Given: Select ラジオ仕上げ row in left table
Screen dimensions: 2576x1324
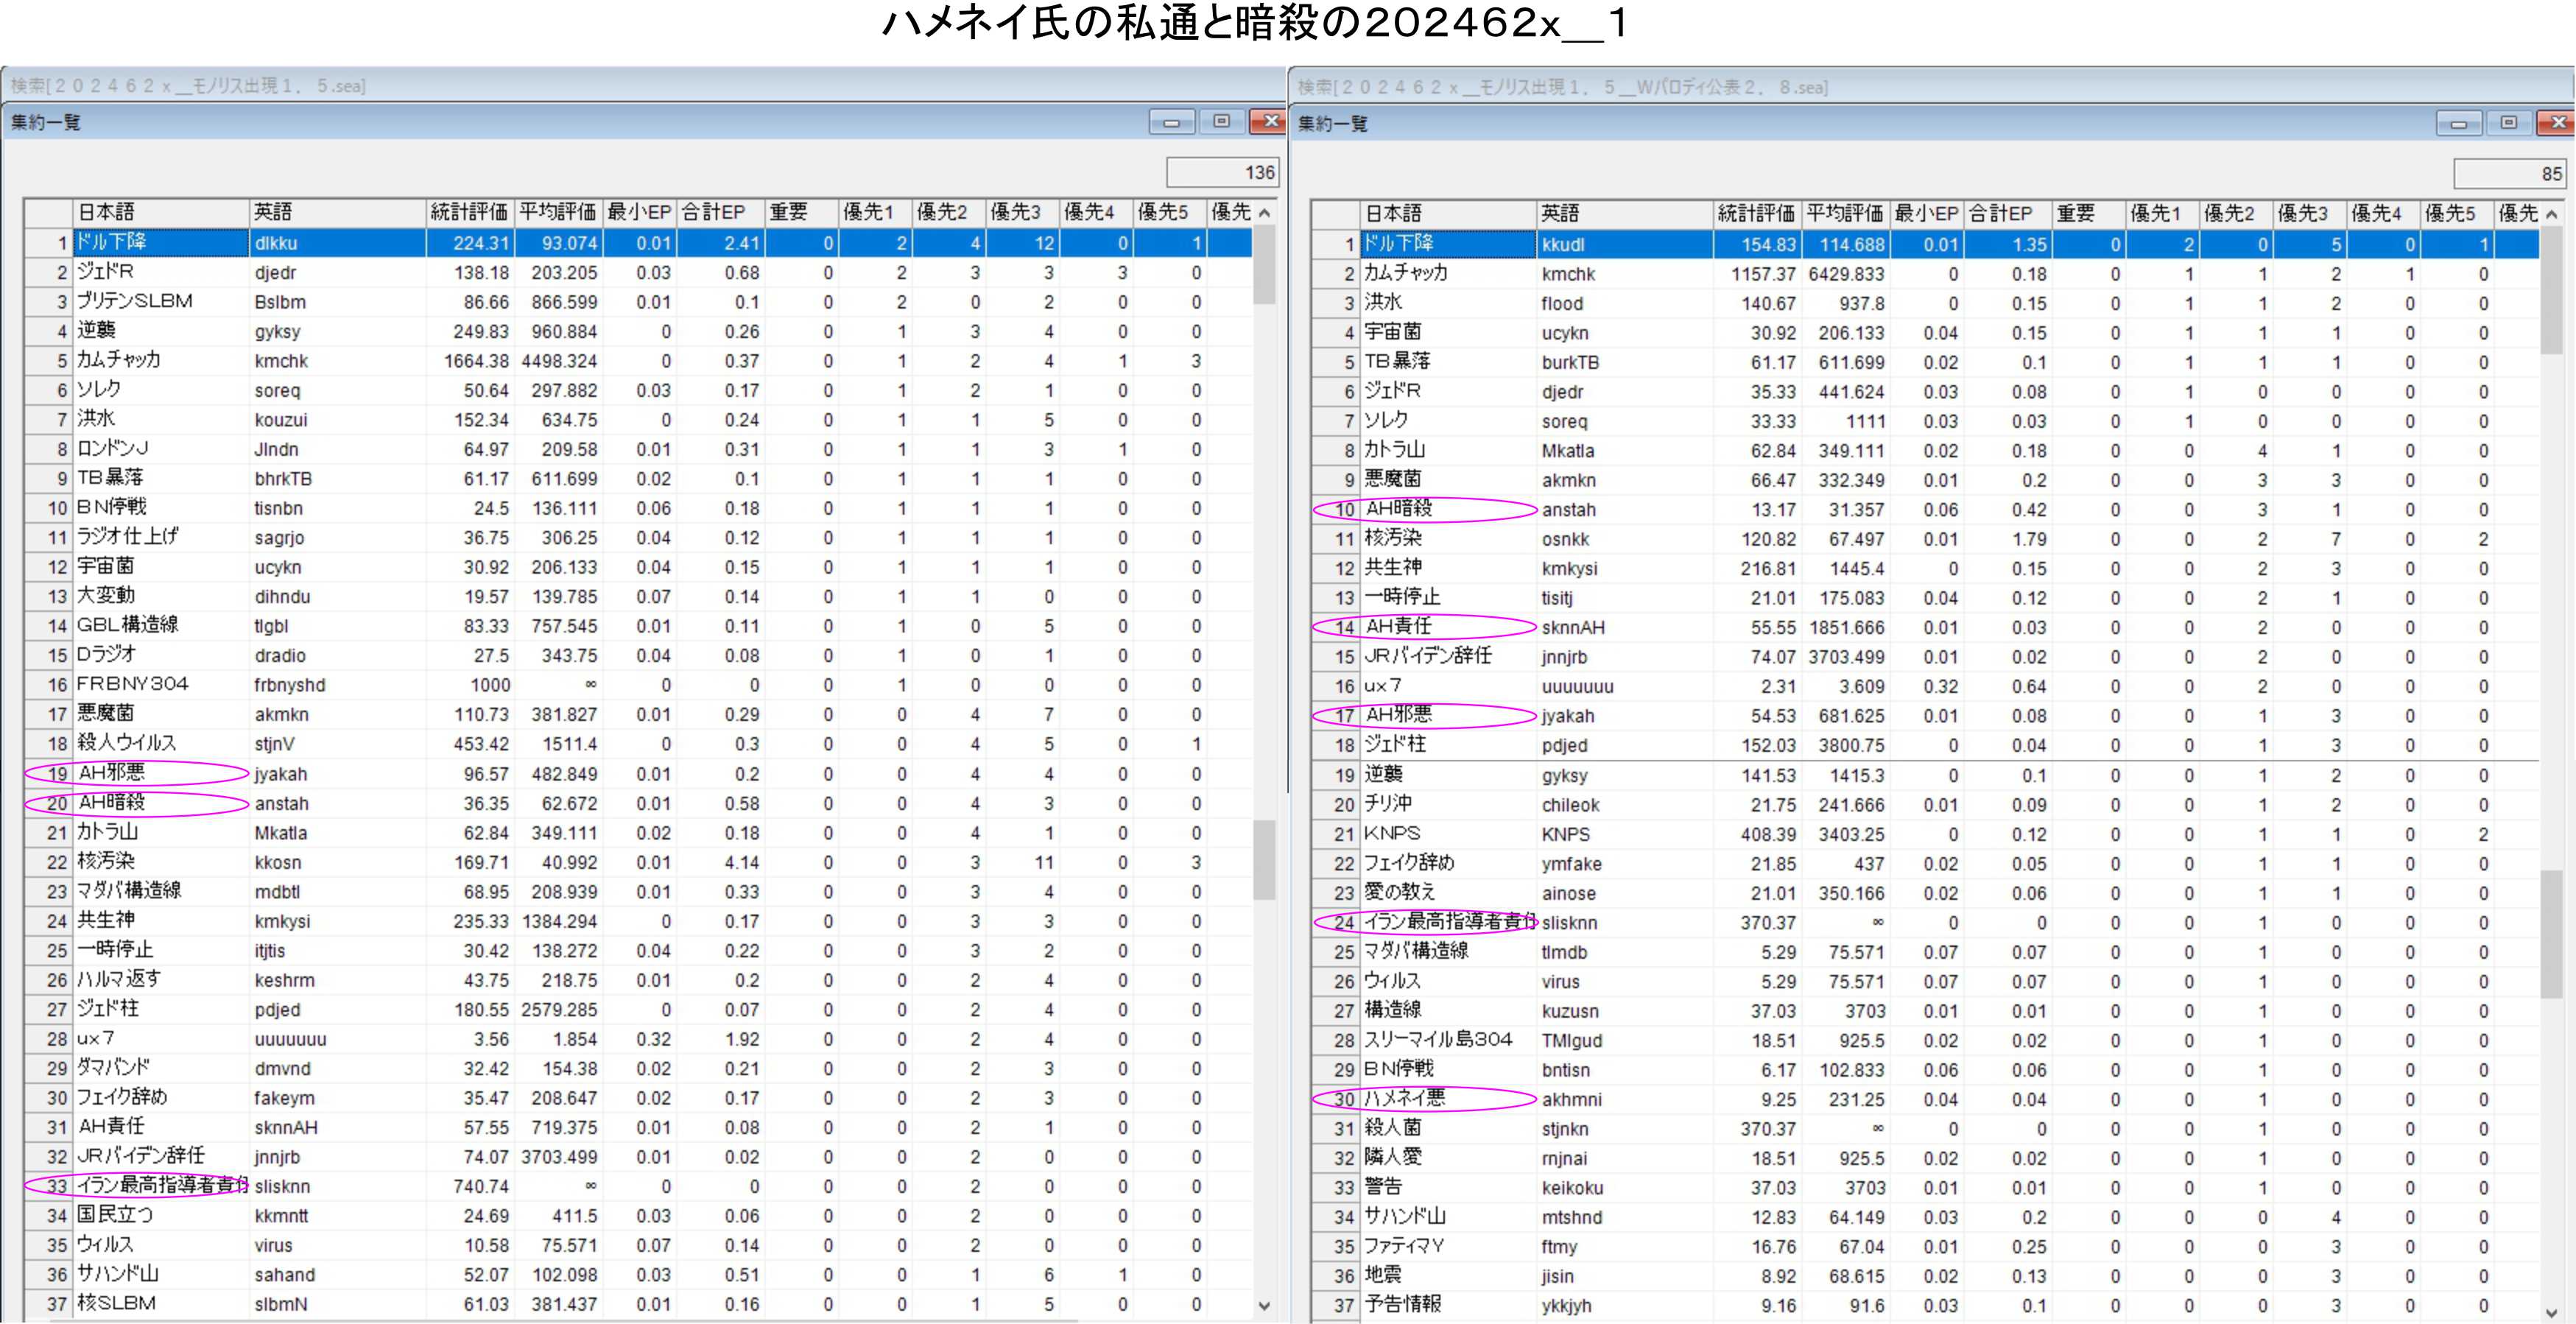Looking at the screenshot, I should click(638, 537).
